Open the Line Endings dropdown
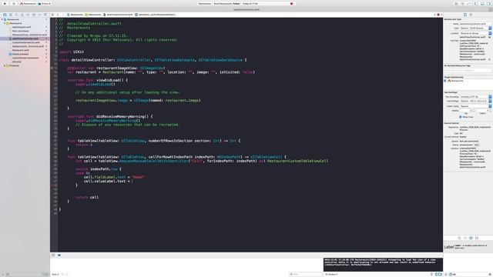Image resolution: width=493 pixels, height=277 pixels. click(x=475, y=101)
